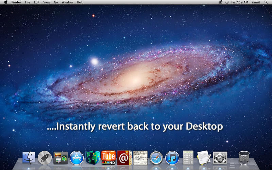This screenshot has height=170, width=272.
Task: Open System Preferences gear icon
Action: 220,158
